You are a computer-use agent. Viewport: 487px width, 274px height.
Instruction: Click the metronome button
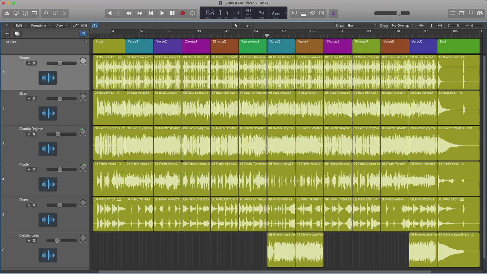tap(333, 13)
